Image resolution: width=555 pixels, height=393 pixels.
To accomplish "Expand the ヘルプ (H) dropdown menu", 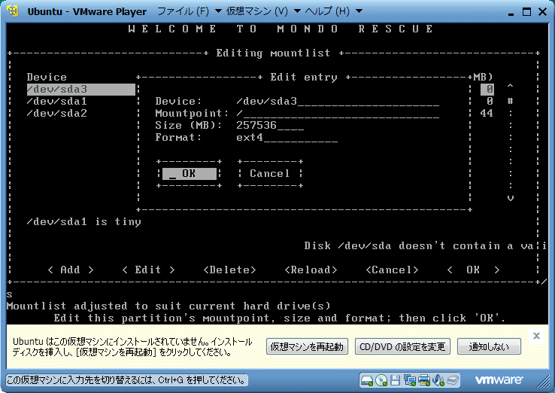I will [x=332, y=11].
